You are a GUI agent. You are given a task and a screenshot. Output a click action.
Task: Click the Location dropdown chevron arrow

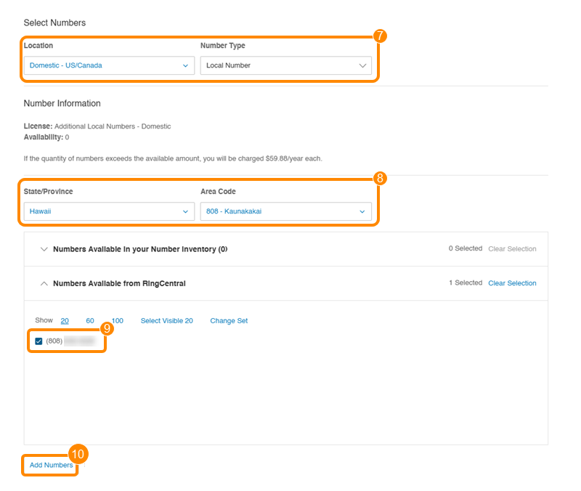[x=185, y=65]
